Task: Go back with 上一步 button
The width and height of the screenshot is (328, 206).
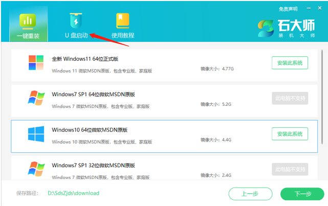Action: pyautogui.click(x=250, y=194)
